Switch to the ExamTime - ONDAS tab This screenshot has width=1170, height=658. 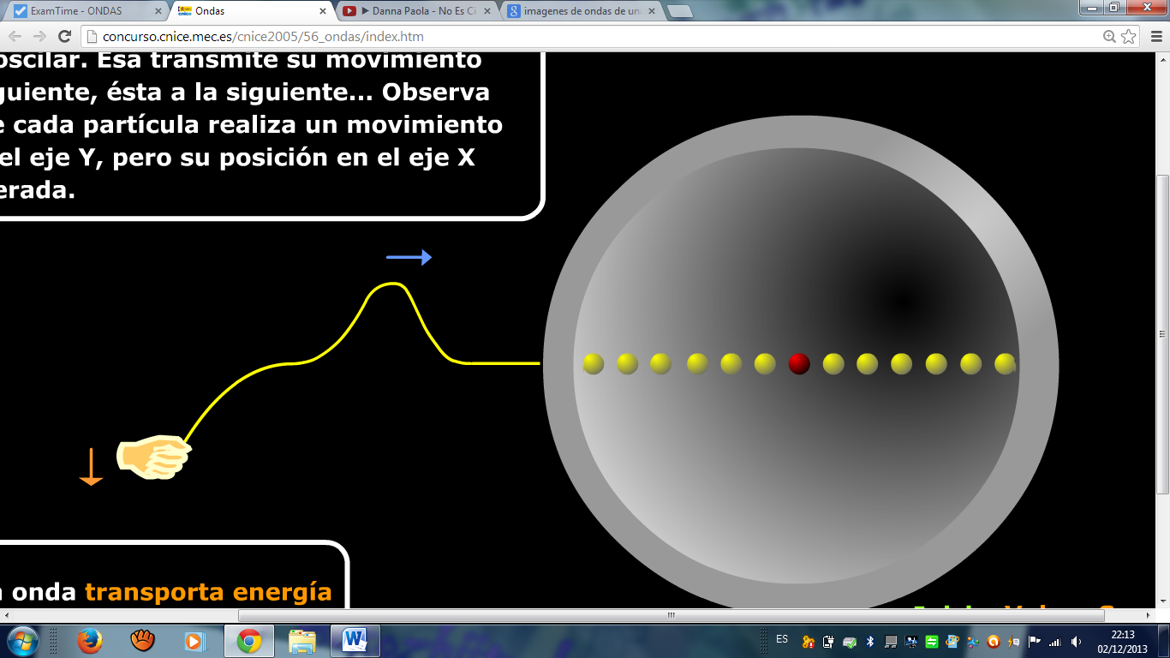point(88,11)
